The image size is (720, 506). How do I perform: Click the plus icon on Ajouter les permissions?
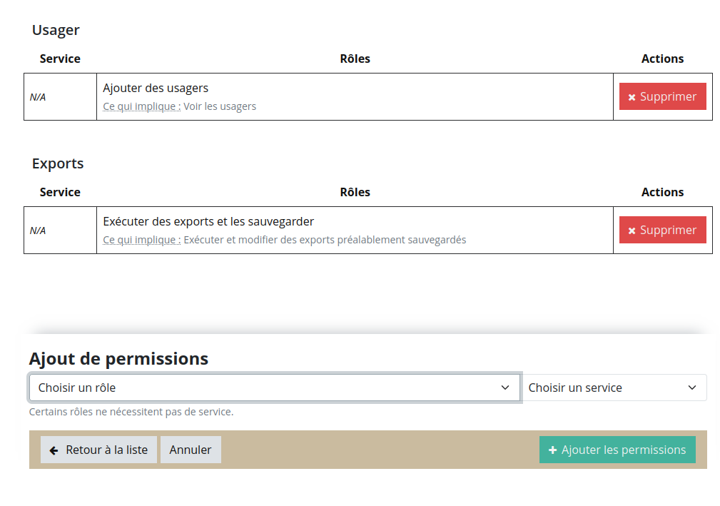[x=552, y=450]
